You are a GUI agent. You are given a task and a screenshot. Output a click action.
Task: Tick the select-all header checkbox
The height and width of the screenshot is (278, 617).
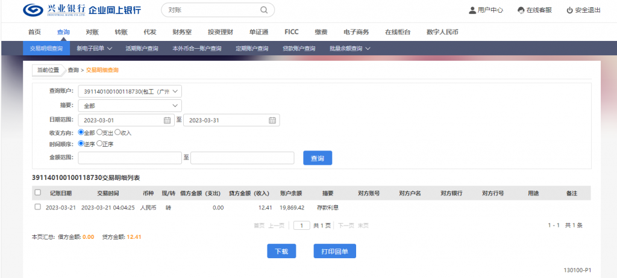pyautogui.click(x=38, y=193)
